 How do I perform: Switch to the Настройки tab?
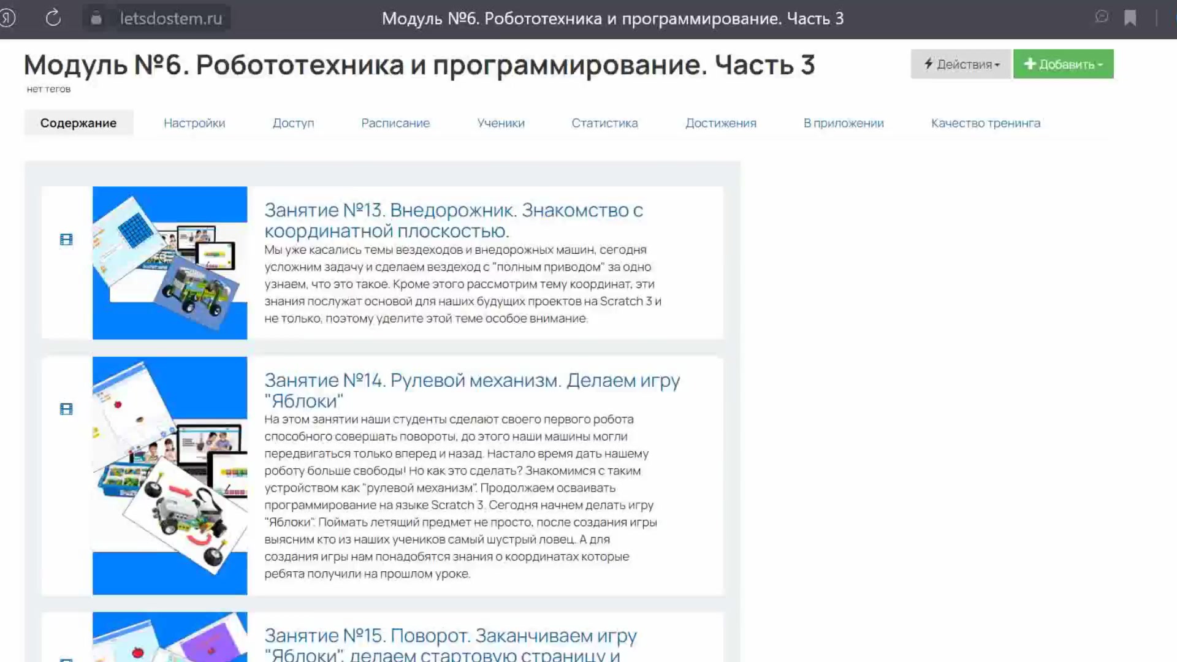click(x=194, y=123)
